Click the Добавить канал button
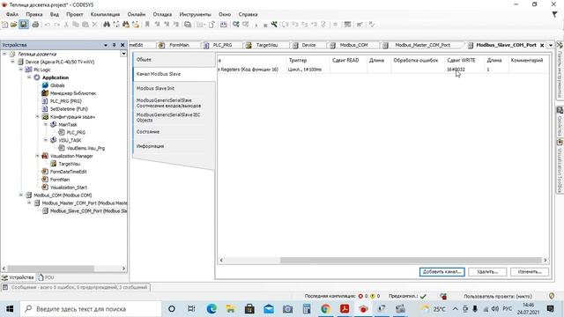This screenshot has height=317, width=564. (442, 272)
